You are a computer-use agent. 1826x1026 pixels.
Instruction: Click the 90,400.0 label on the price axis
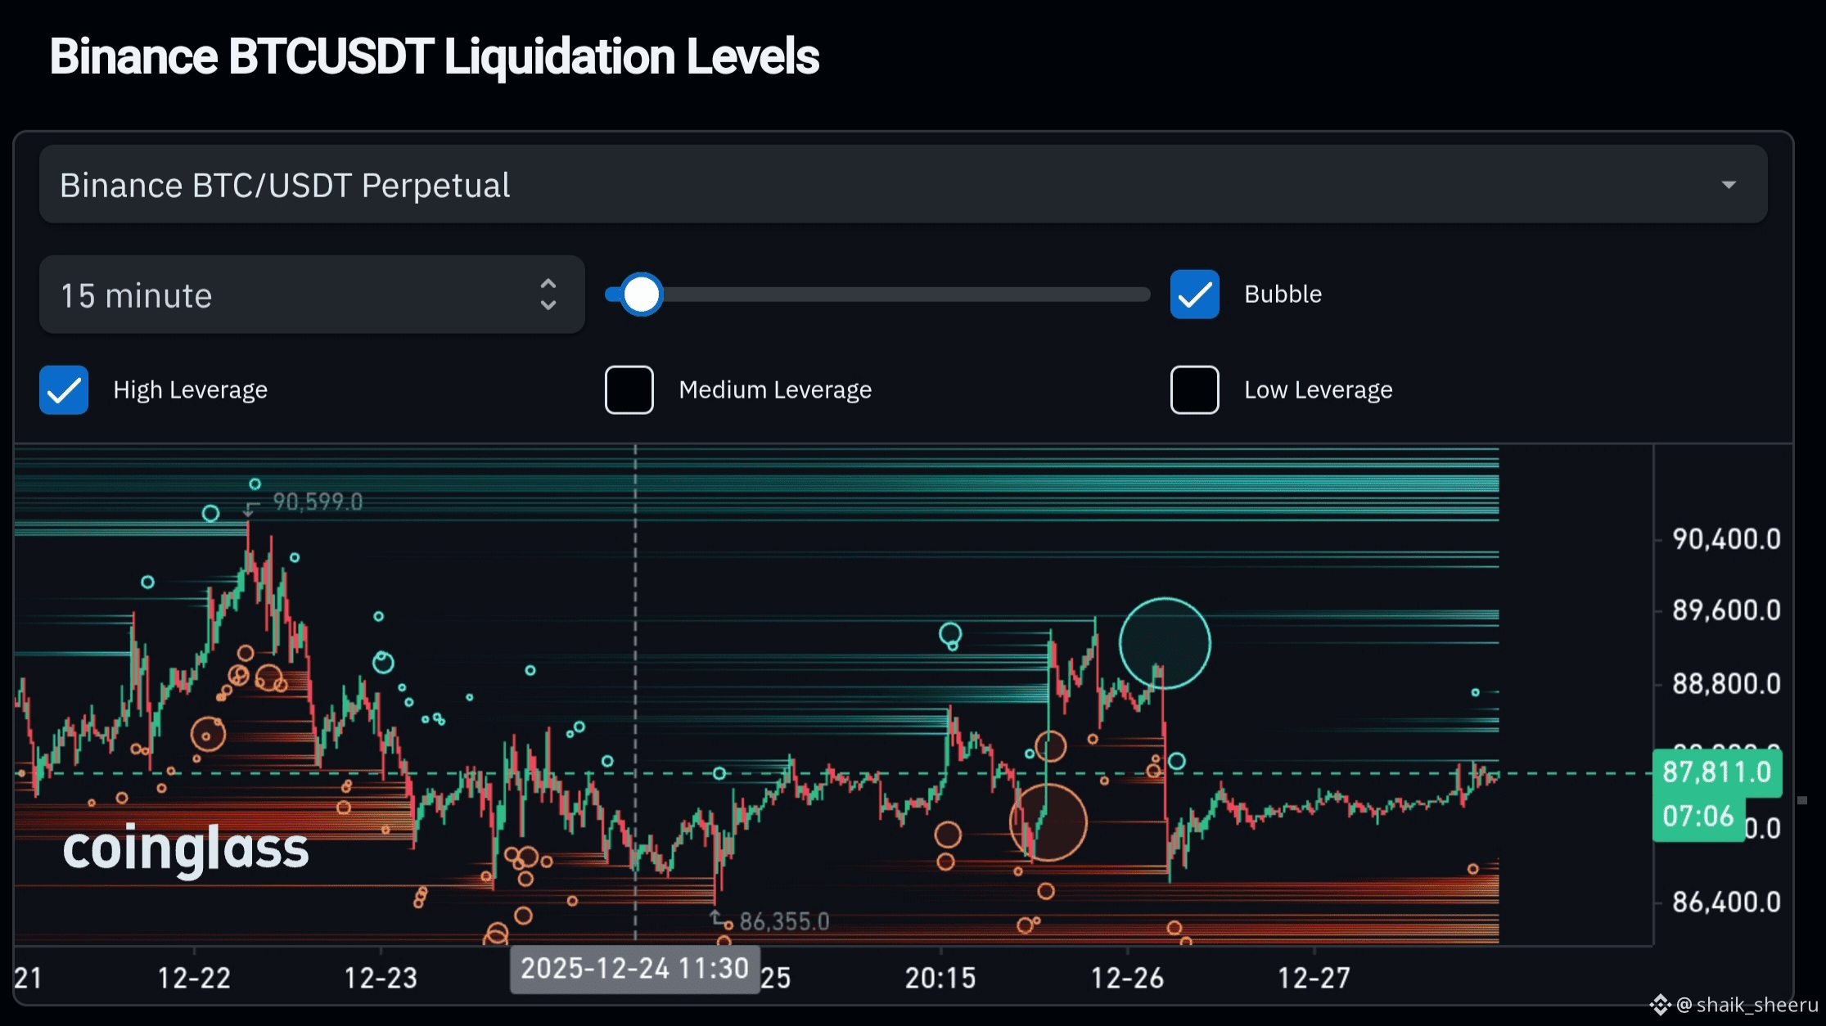point(1725,539)
